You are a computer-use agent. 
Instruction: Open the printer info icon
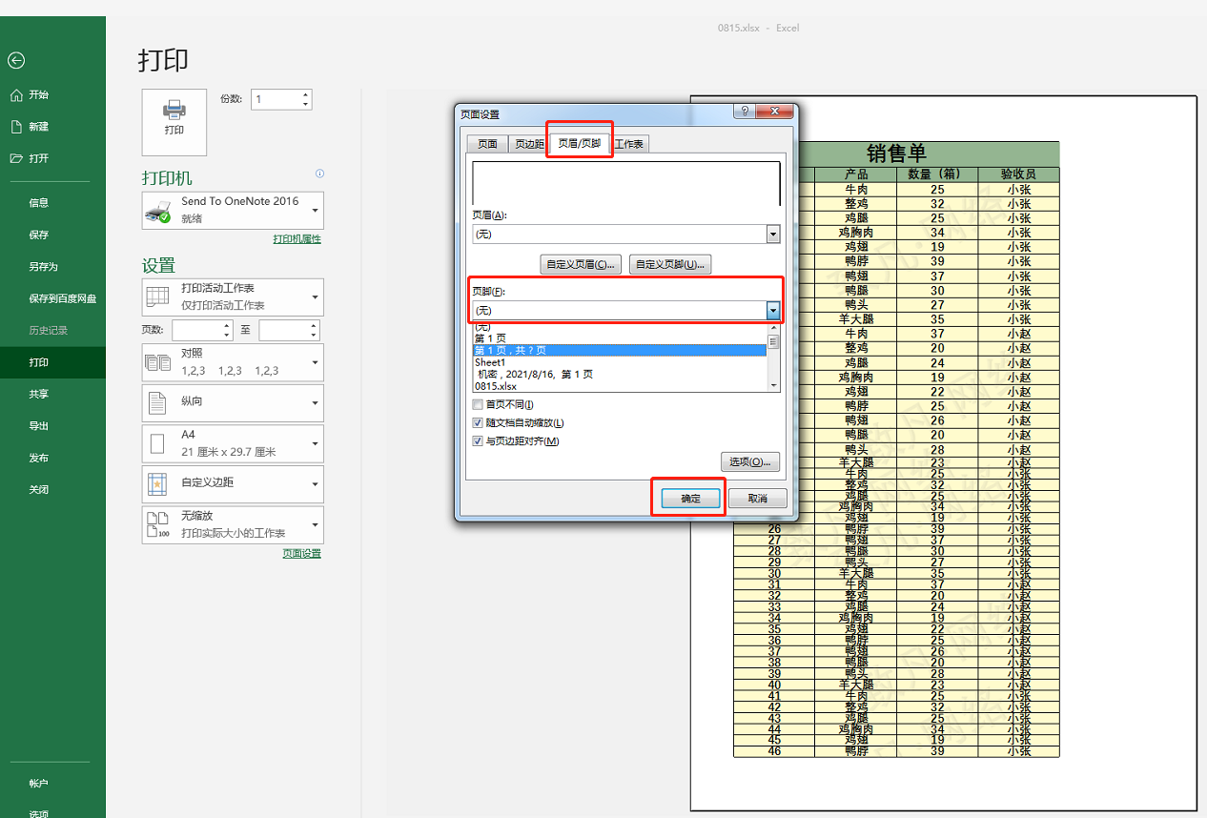pos(319,174)
